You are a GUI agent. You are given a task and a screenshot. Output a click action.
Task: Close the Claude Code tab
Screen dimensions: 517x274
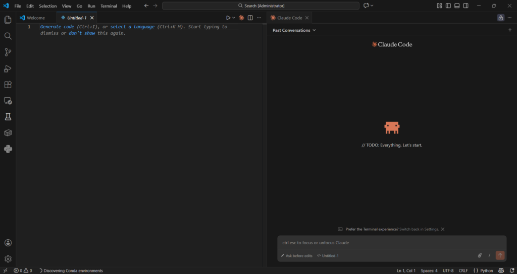click(306, 18)
